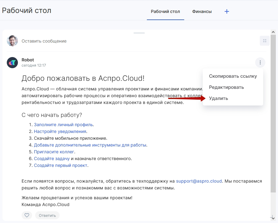Open the Заполните личный профиль link
Viewport: 278px width, 223px height.
coord(63,125)
